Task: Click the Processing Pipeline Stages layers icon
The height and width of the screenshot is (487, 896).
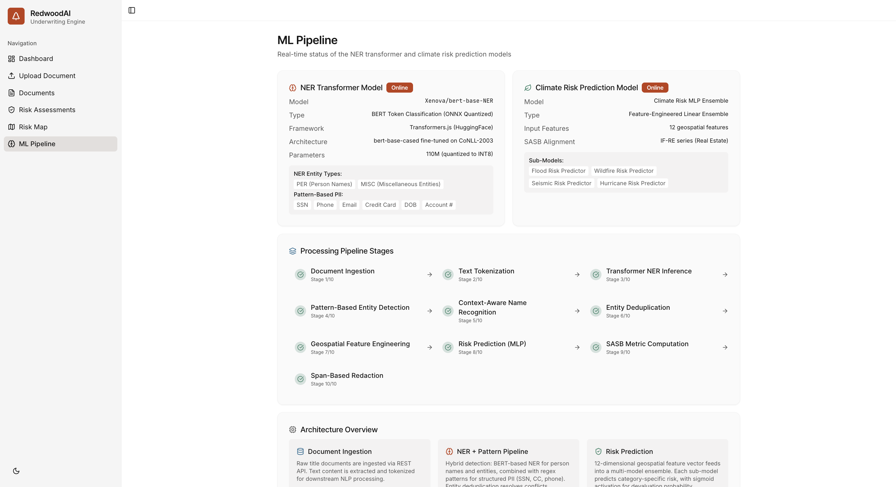Action: (x=292, y=251)
